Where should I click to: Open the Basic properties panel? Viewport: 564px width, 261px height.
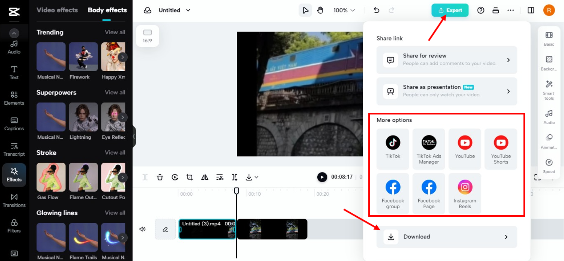pos(549,39)
